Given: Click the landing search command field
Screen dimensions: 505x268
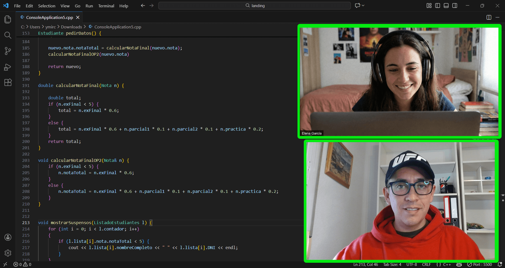Looking at the screenshot, I should pos(254,6).
